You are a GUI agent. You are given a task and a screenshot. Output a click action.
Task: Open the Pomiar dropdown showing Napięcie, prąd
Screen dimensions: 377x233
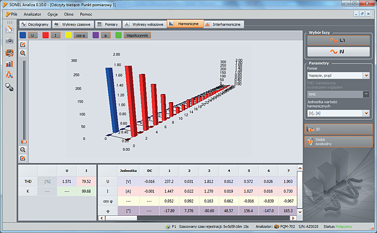[x=337, y=75]
